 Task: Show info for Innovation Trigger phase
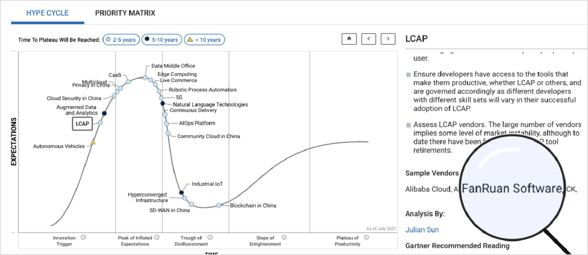(x=83, y=238)
